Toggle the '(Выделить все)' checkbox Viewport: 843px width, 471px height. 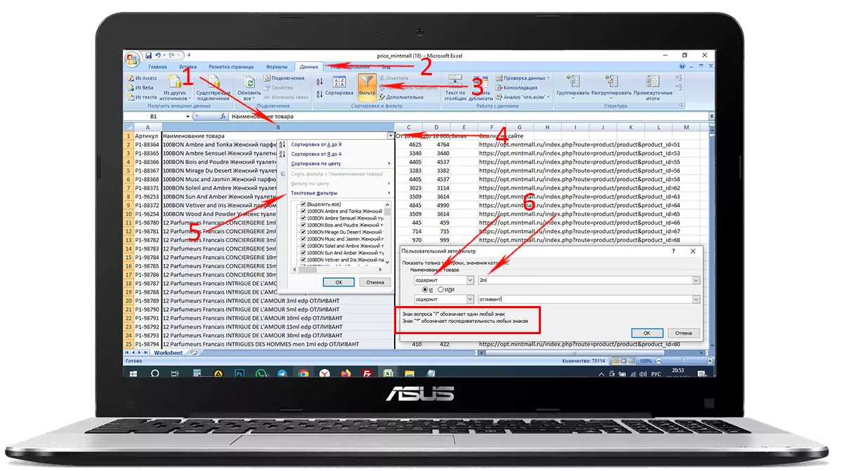(x=303, y=204)
